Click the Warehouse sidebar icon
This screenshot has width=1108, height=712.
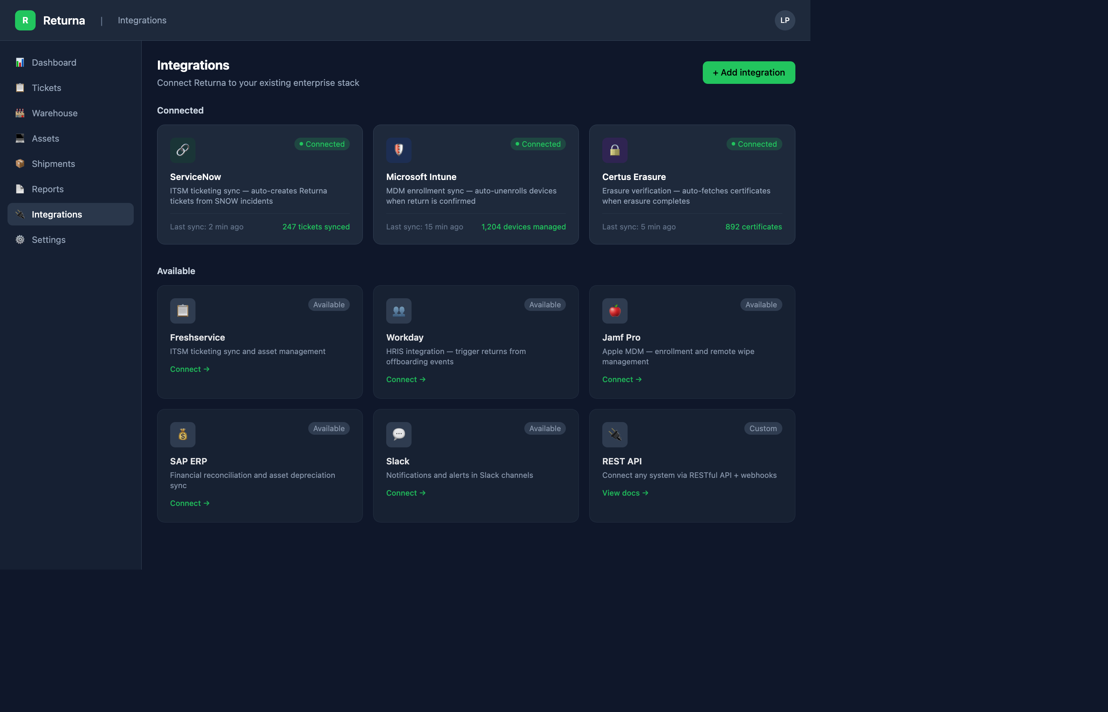(20, 113)
